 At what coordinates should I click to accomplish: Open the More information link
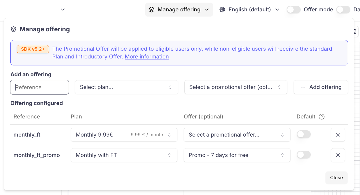pos(147,57)
